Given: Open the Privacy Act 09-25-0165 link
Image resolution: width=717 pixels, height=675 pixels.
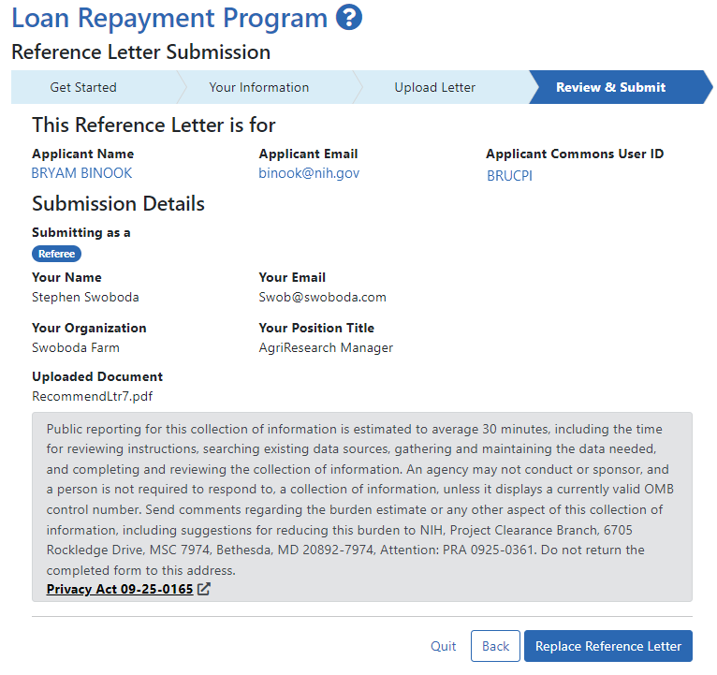Looking at the screenshot, I should tap(120, 589).
